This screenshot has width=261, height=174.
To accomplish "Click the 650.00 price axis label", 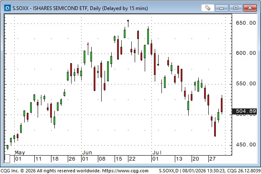I will pos(246,23).
